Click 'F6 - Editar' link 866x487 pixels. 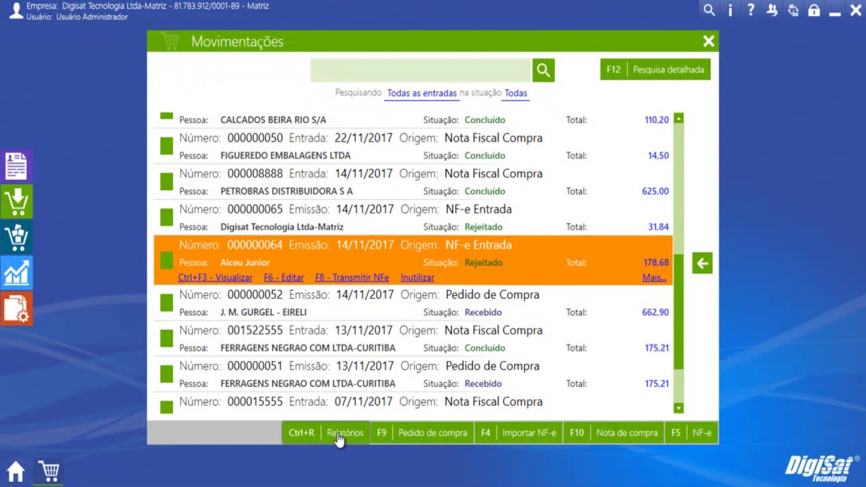283,277
